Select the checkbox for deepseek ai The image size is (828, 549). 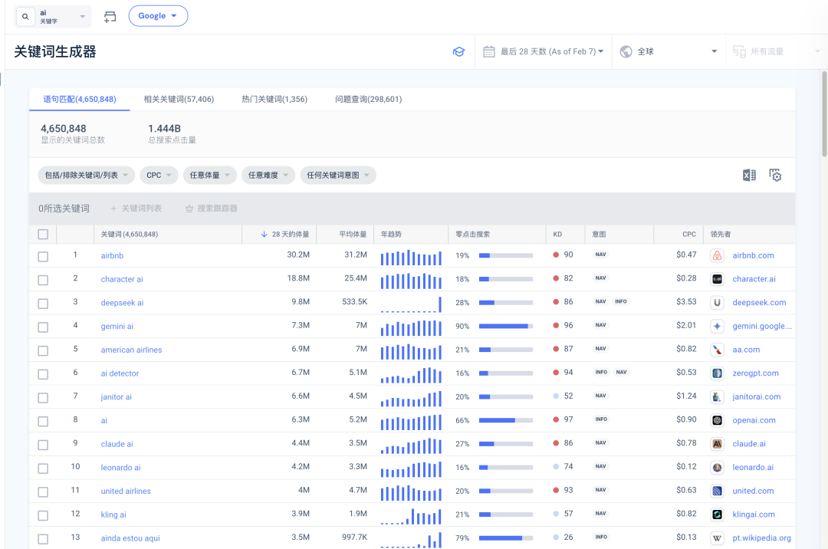(x=43, y=303)
